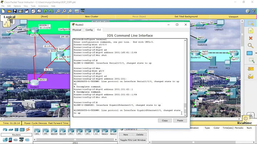Click the device list scroll right arrow
Image resolution: width=257 pixels, height=144 pixels.
click(x=116, y=140)
